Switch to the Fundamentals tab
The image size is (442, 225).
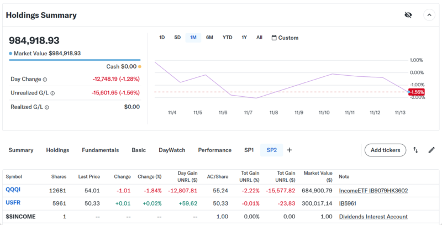tap(100, 150)
